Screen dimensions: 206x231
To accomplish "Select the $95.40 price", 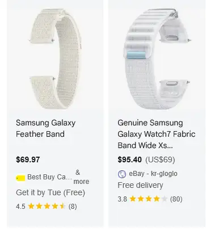I will (x=129, y=159).
